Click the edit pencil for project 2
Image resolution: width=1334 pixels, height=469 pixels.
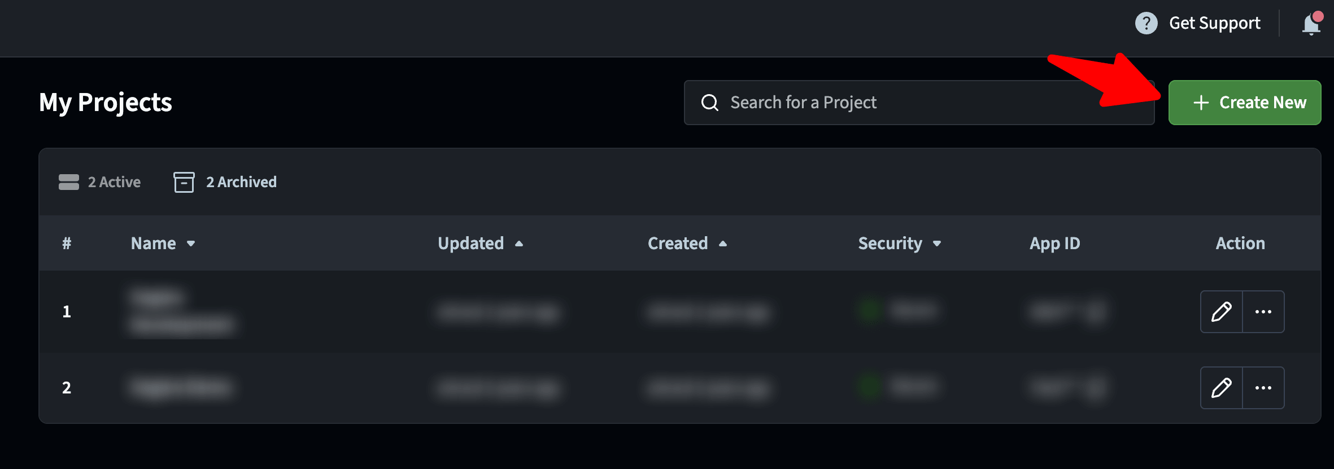tap(1222, 388)
